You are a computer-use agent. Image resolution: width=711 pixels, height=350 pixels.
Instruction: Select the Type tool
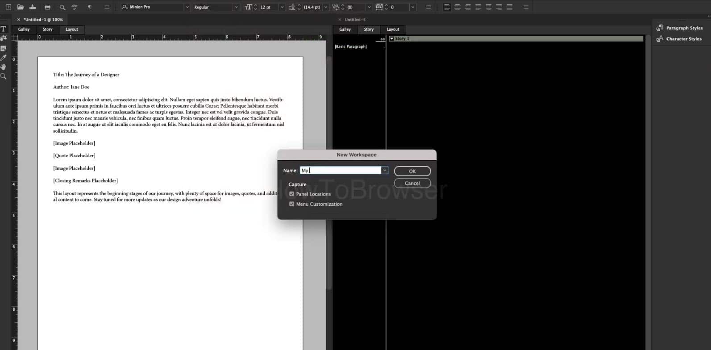4,29
